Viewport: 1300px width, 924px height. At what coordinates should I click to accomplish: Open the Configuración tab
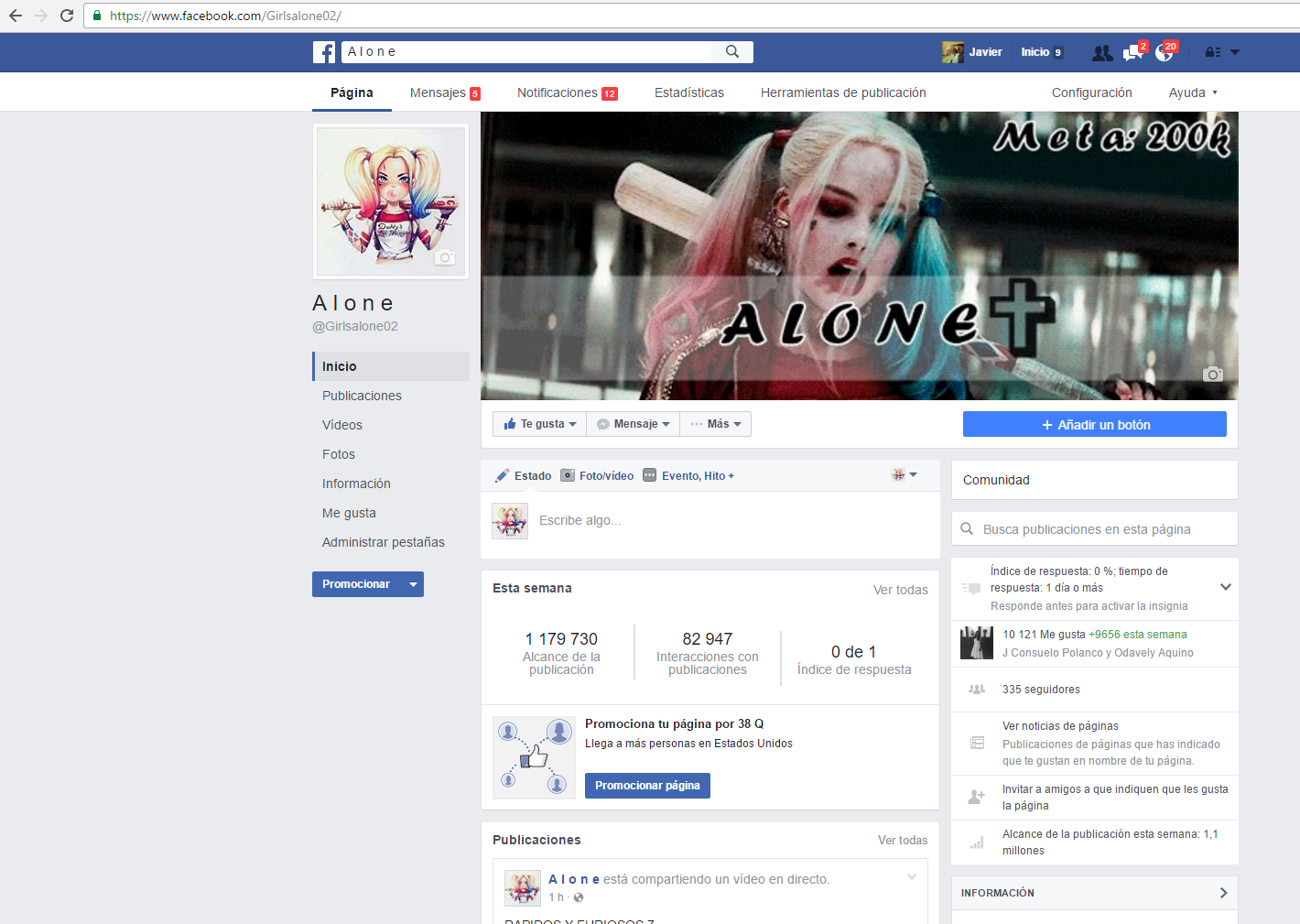1092,92
